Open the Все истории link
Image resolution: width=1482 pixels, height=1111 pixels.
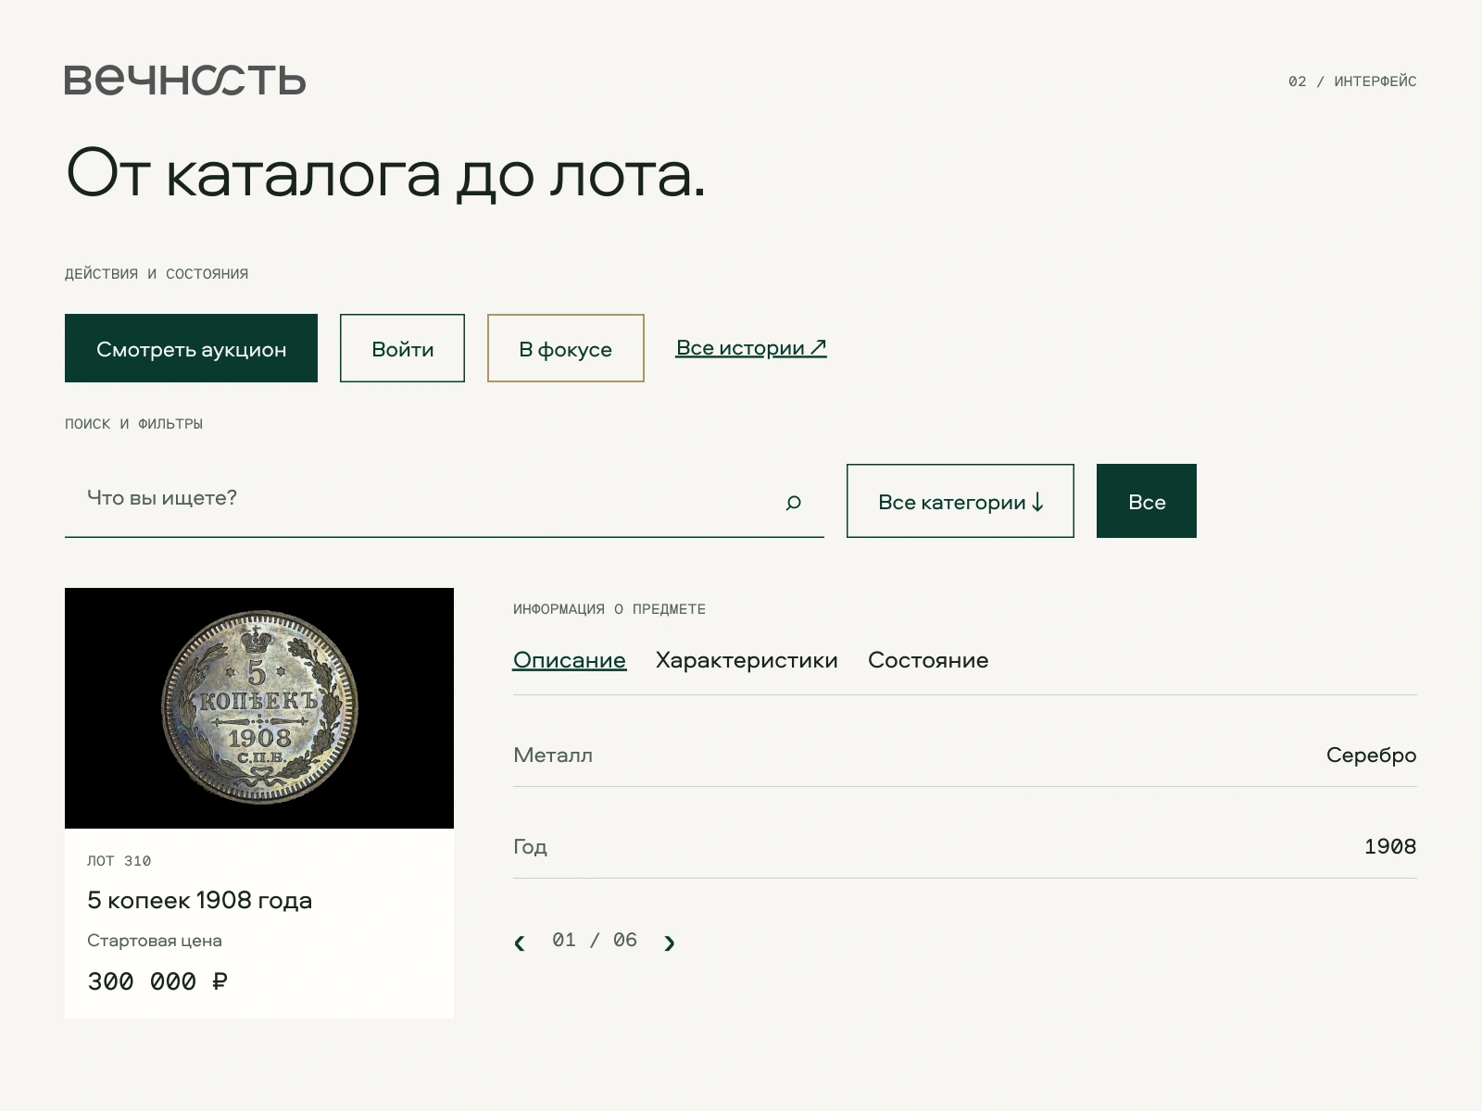point(751,348)
